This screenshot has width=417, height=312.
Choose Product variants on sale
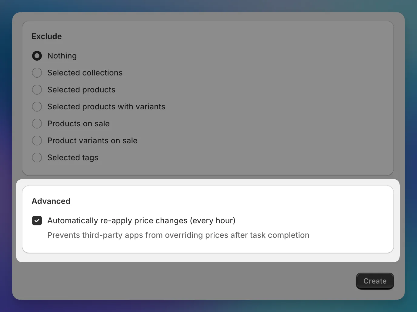37,141
